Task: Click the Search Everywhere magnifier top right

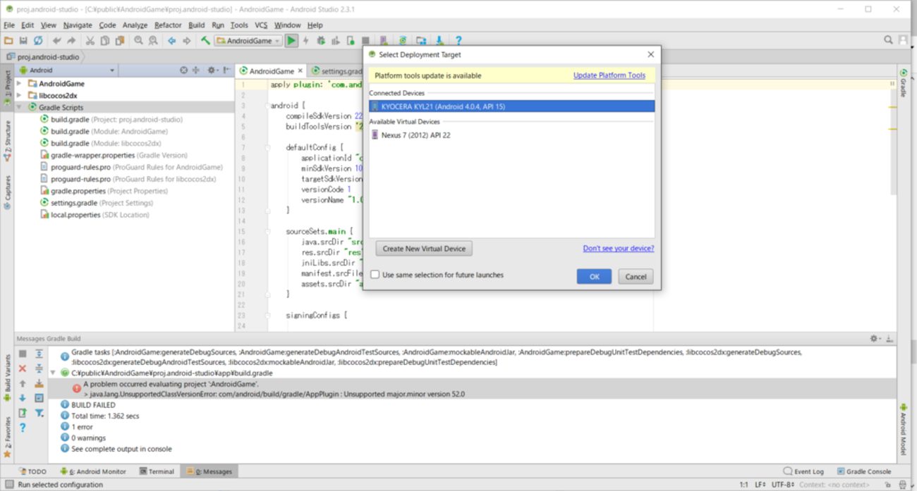Action: [x=888, y=40]
